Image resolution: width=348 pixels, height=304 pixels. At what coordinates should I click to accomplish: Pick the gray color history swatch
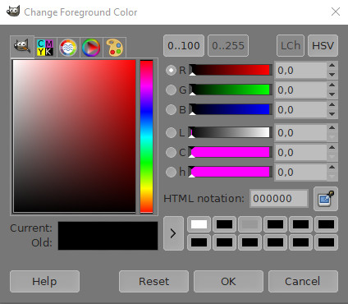[x=250, y=224]
